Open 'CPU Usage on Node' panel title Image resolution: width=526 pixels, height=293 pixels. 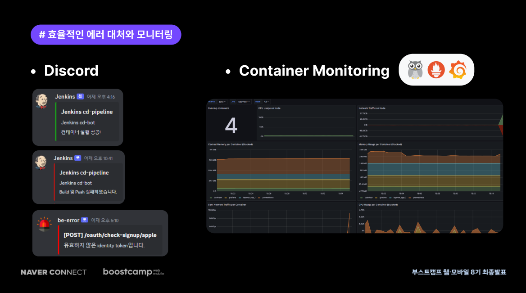(x=269, y=108)
